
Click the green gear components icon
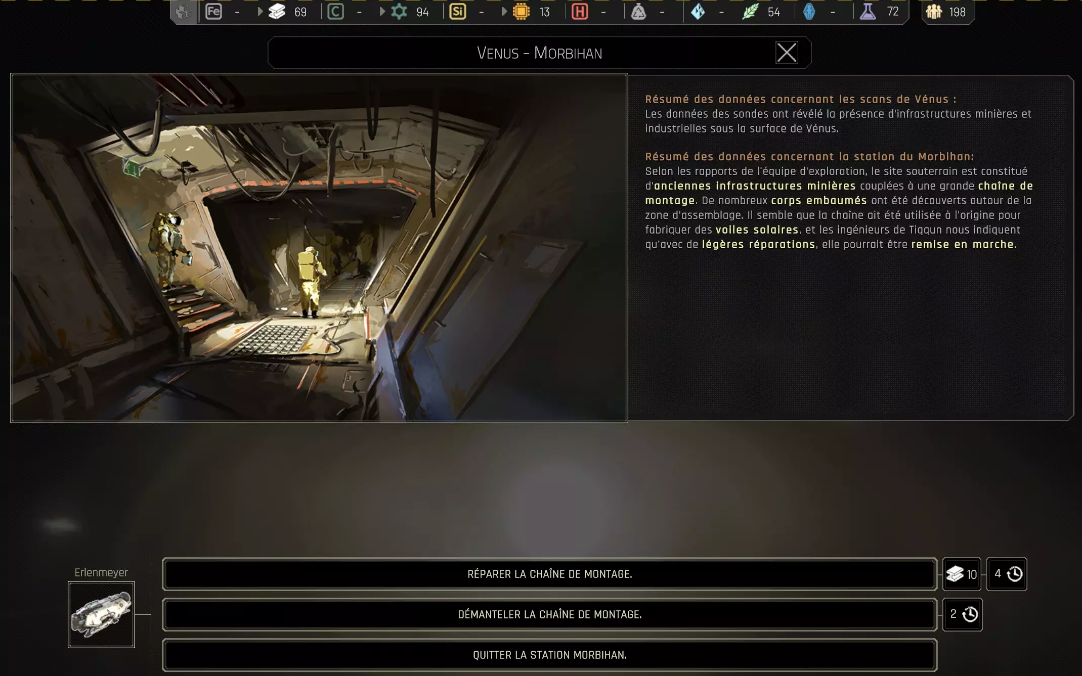click(x=399, y=12)
